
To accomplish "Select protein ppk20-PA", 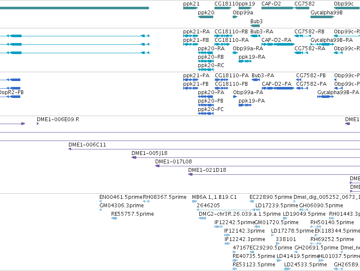I will [x=206, y=97].
